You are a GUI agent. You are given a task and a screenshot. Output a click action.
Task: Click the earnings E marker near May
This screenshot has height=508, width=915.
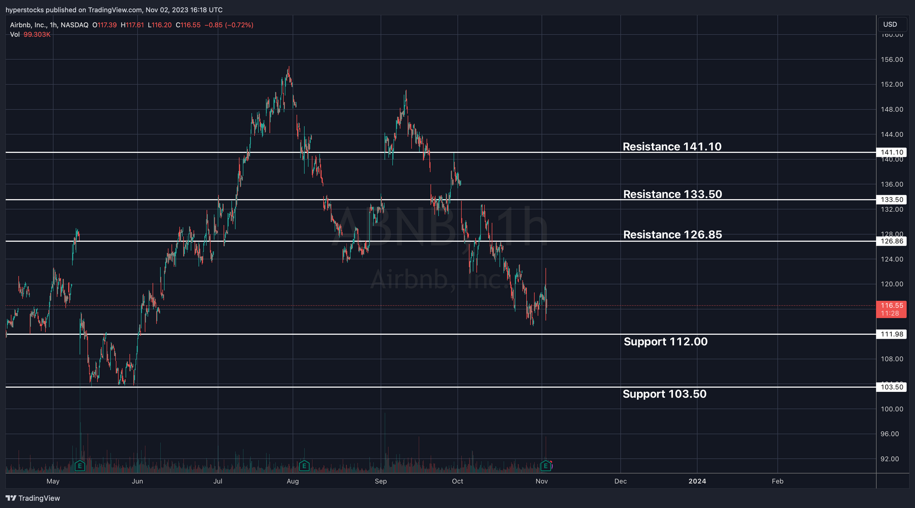(80, 466)
